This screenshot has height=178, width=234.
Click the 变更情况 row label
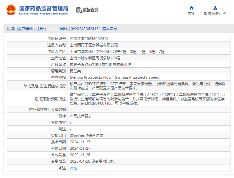pyautogui.click(x=58, y=161)
